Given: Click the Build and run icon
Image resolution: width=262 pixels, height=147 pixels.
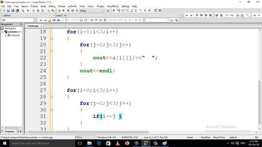Looking at the screenshot, I should pyautogui.click(x=68, y=11).
